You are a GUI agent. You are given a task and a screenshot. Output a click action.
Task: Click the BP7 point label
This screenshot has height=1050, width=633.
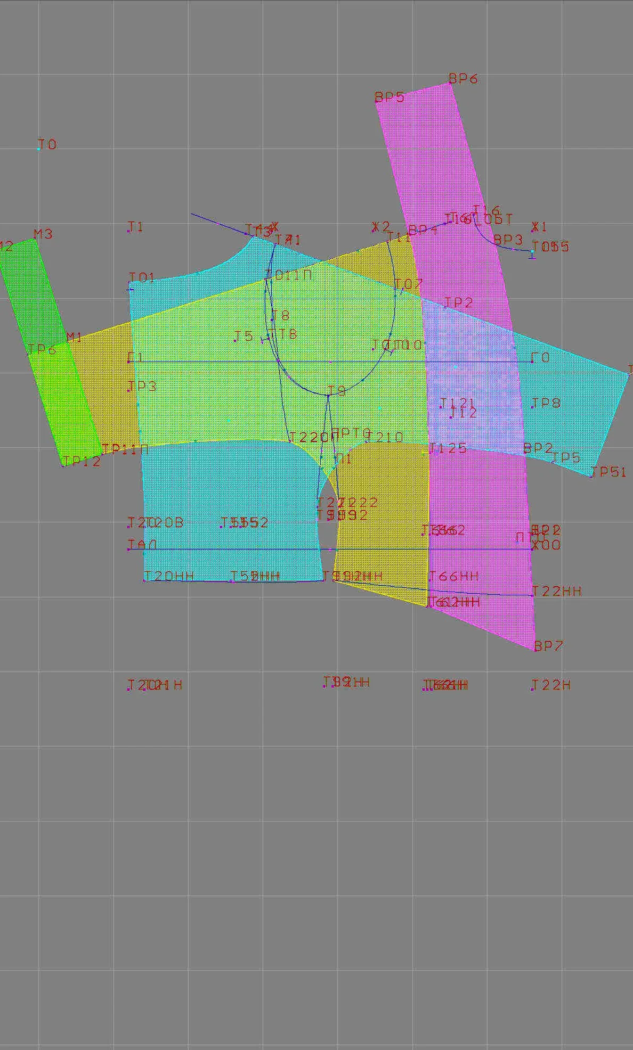pos(548,646)
